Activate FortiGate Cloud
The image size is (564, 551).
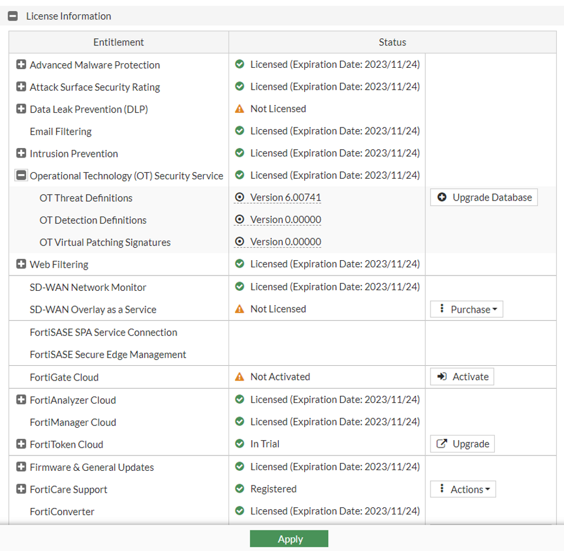pos(462,377)
